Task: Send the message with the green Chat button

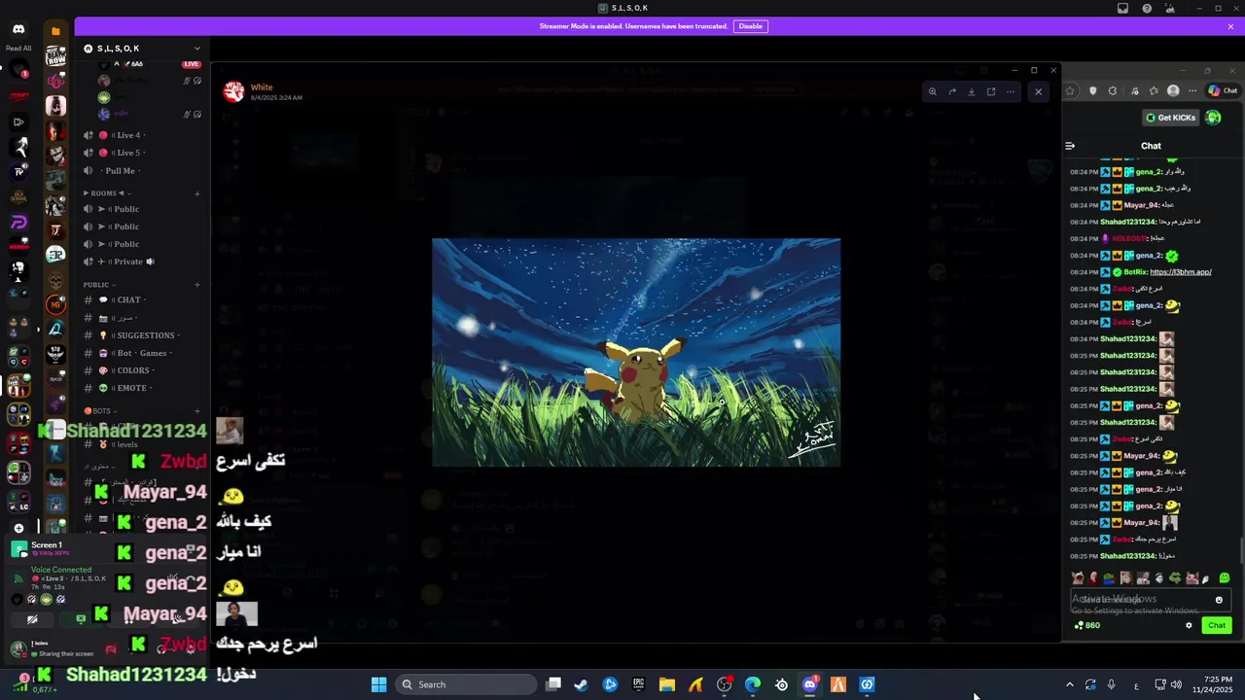Action: tap(1216, 625)
